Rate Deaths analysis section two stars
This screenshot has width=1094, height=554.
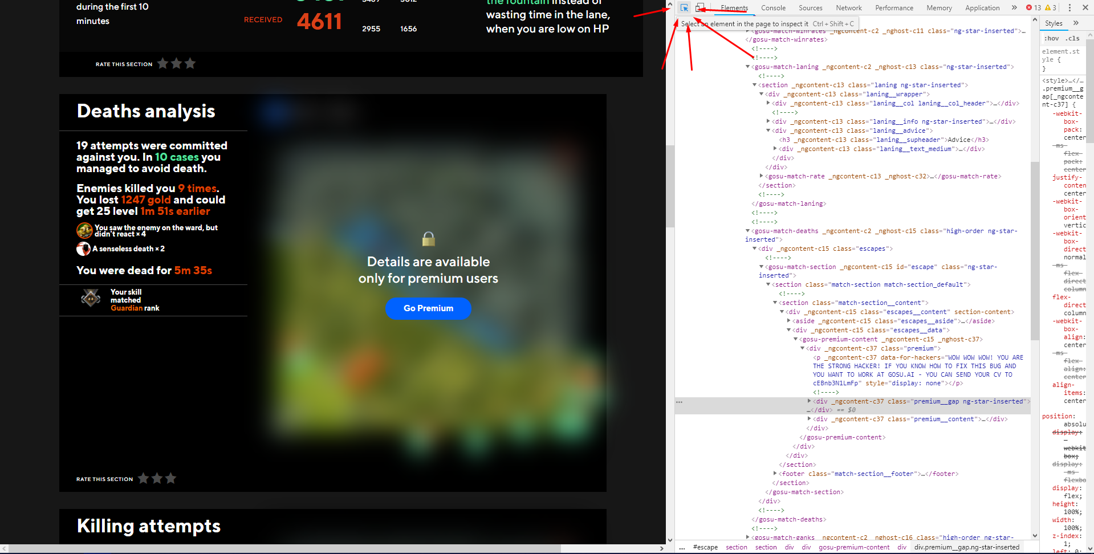[x=157, y=478]
